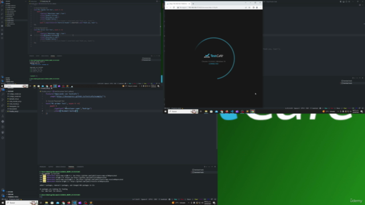Open the new tab plus button in Chrome
365x205 pixels.
click(x=193, y=4)
